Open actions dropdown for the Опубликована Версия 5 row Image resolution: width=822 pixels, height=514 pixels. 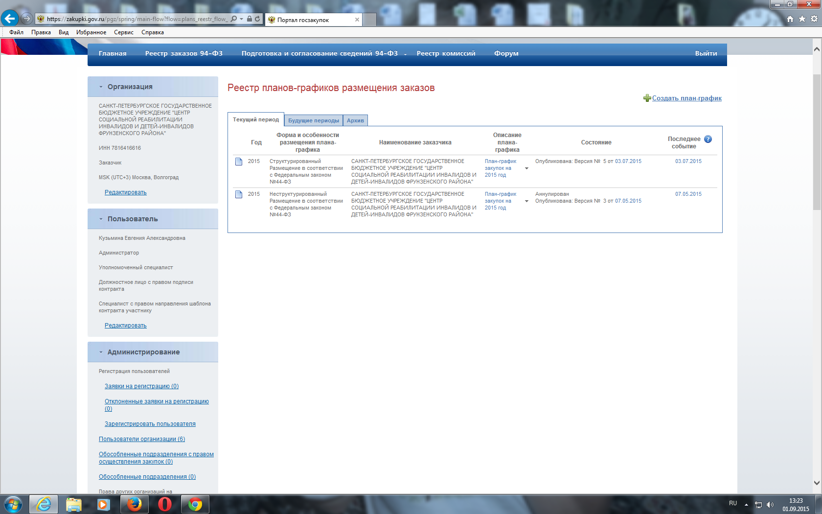(x=526, y=168)
